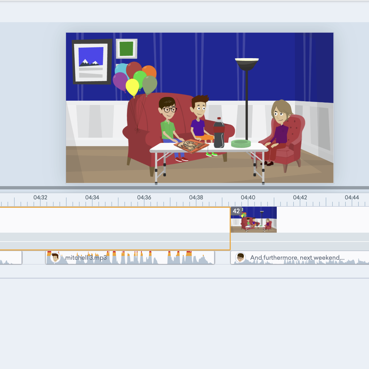The width and height of the screenshot is (369, 369).
Task: Select the stack of green plates
Action: [241, 144]
